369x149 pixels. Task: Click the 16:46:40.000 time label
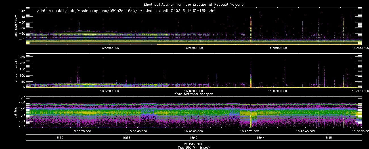point(305,131)
